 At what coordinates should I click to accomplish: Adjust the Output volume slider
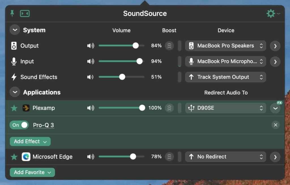(x=121, y=46)
